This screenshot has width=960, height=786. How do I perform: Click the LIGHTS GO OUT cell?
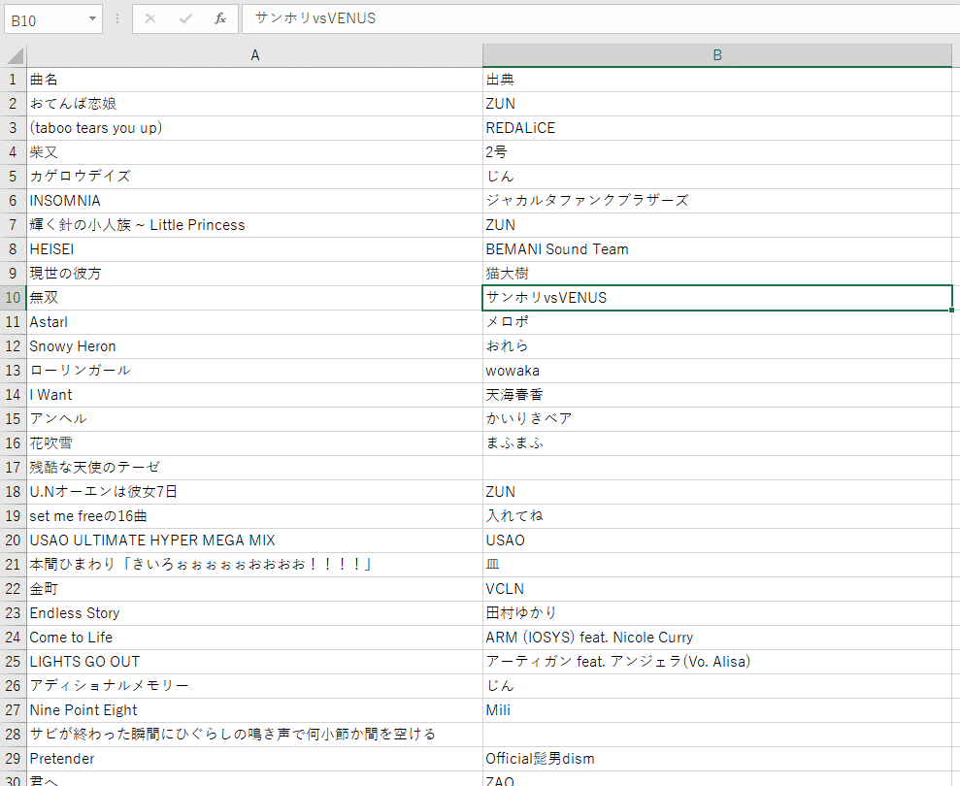254,662
